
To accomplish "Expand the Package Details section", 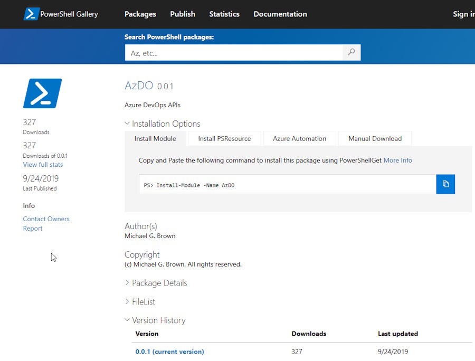I will tap(156, 283).
